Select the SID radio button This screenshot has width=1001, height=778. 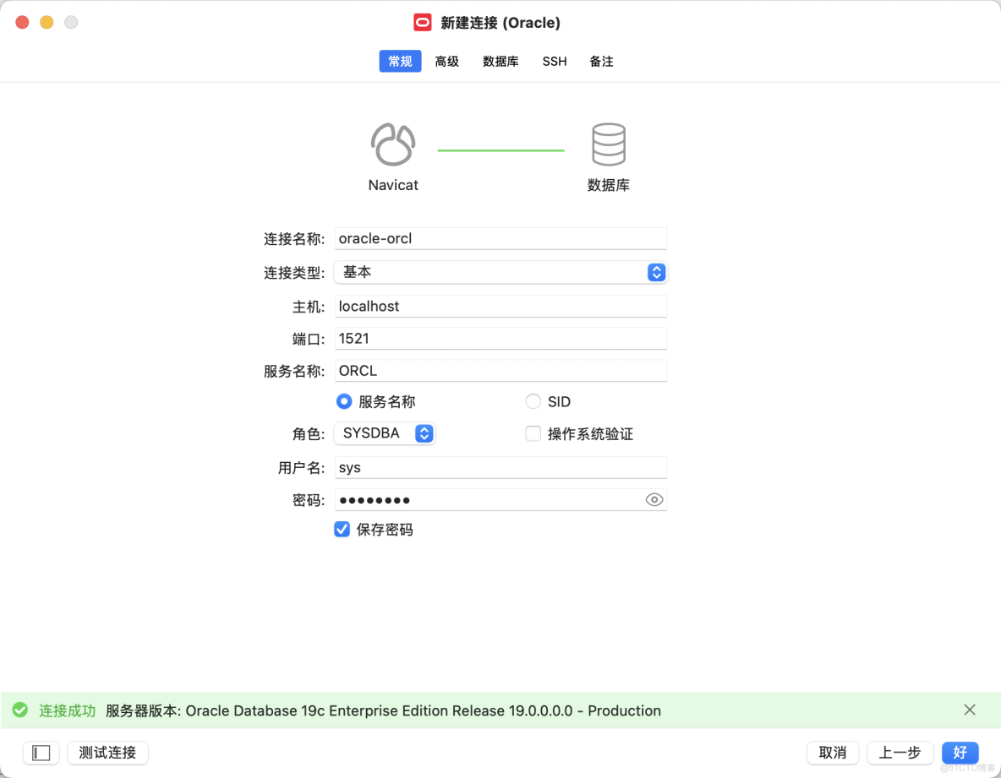tap(533, 401)
